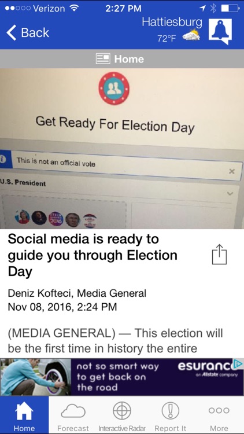Tap the Report It exclamation icon

171,411
